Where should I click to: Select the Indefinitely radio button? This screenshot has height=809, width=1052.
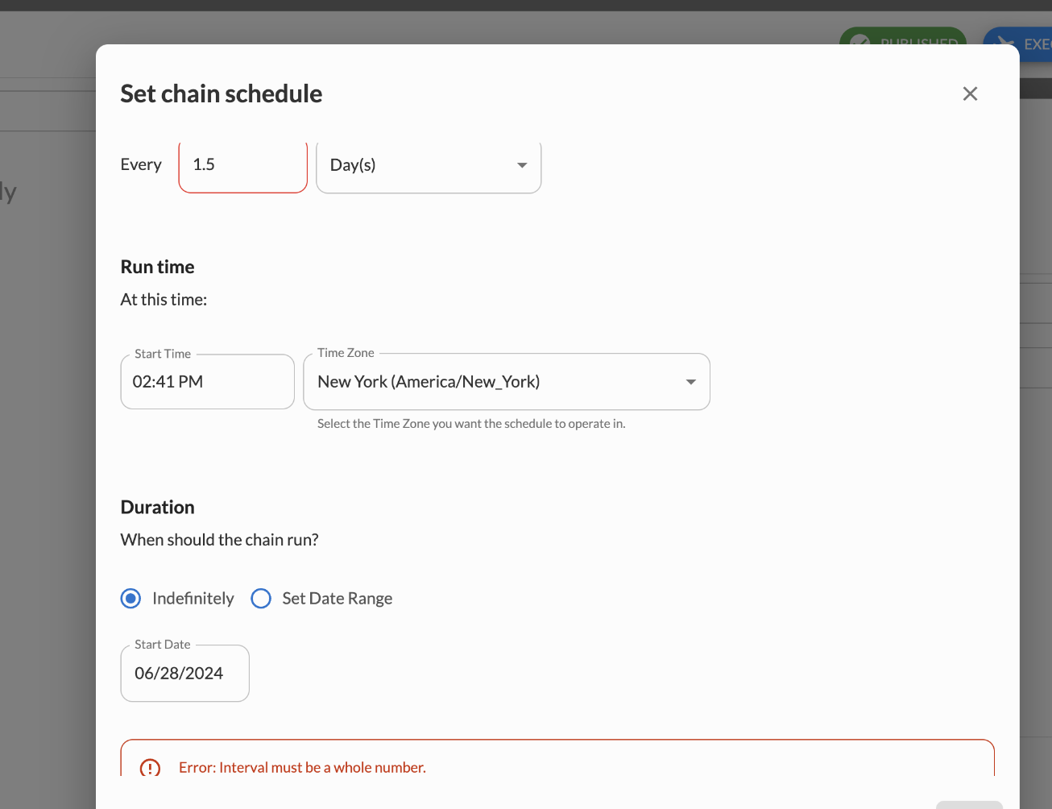tap(130, 599)
